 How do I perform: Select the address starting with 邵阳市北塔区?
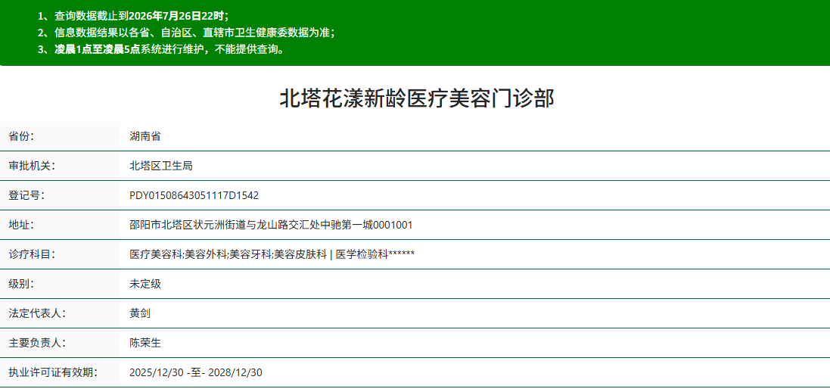coord(271,225)
